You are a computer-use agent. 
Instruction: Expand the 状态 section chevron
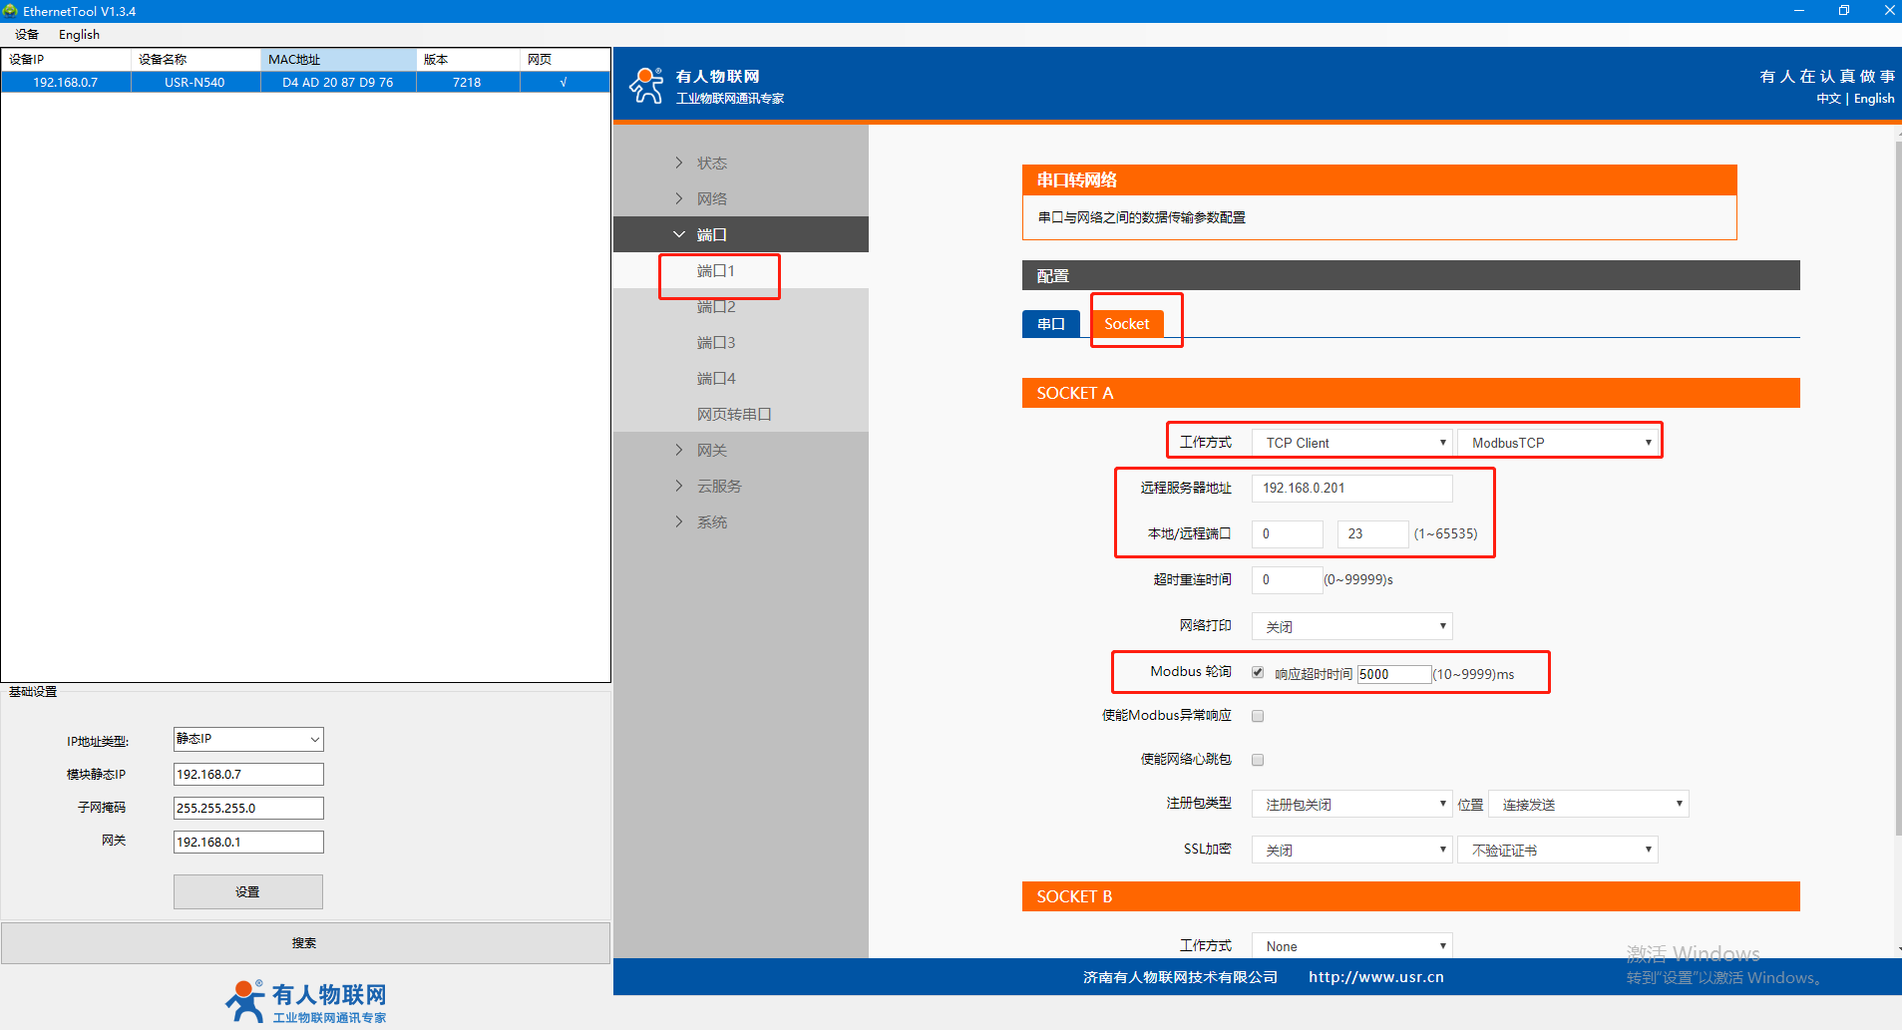tap(679, 163)
